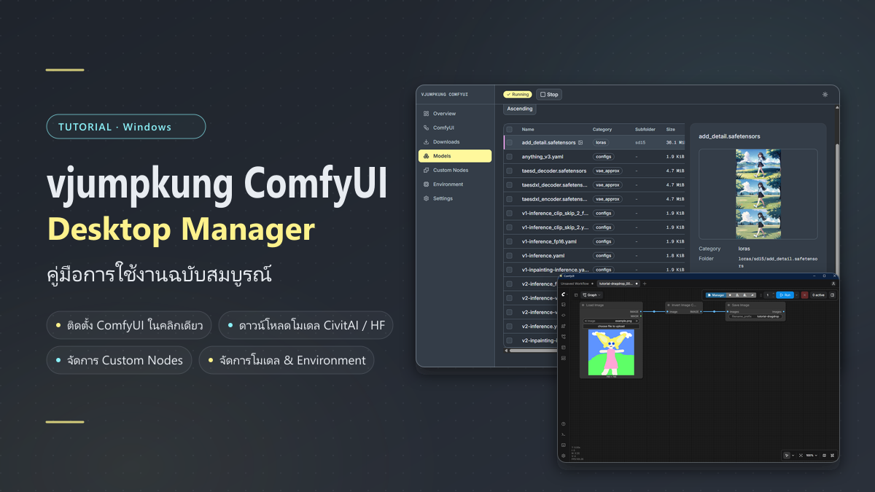Screen dimensions: 875x492
Task: Expand the select mode chevron in canvas toolbar
Action: coord(793,456)
